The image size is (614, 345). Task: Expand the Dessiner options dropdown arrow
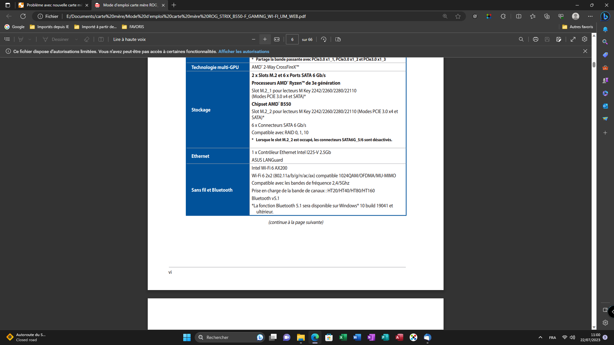coord(76,39)
